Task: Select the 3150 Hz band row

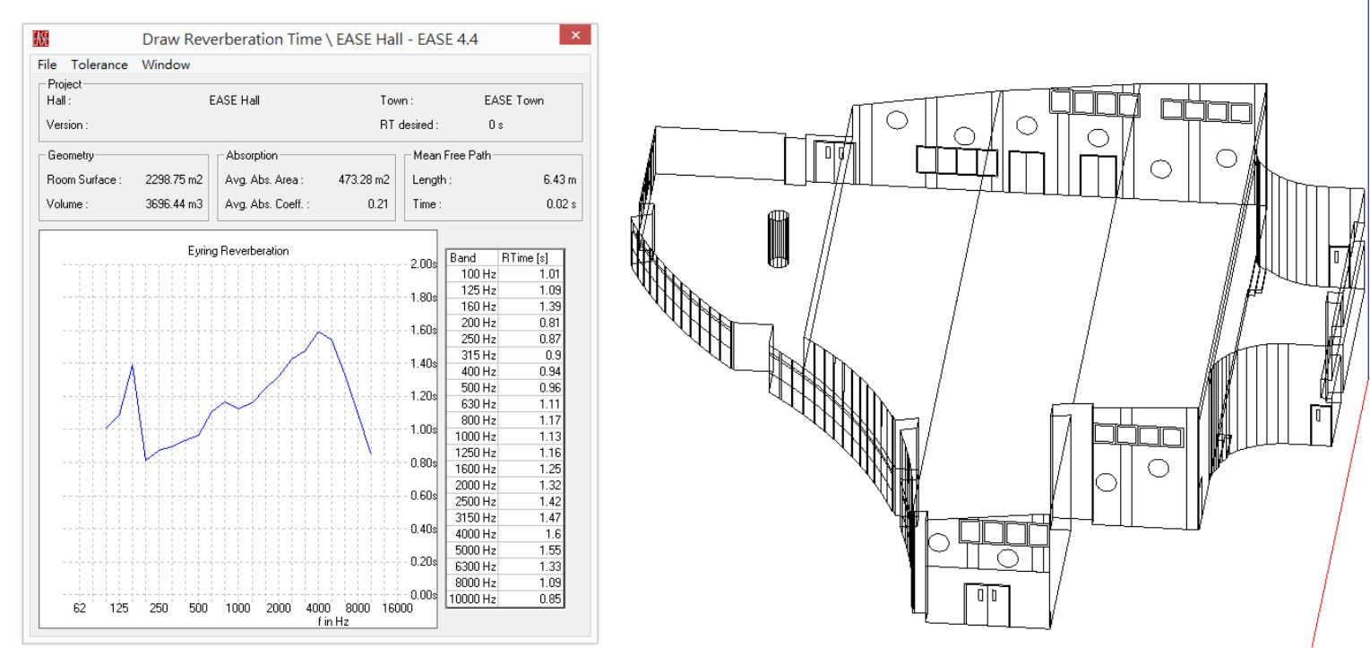Action: pyautogui.click(x=505, y=517)
